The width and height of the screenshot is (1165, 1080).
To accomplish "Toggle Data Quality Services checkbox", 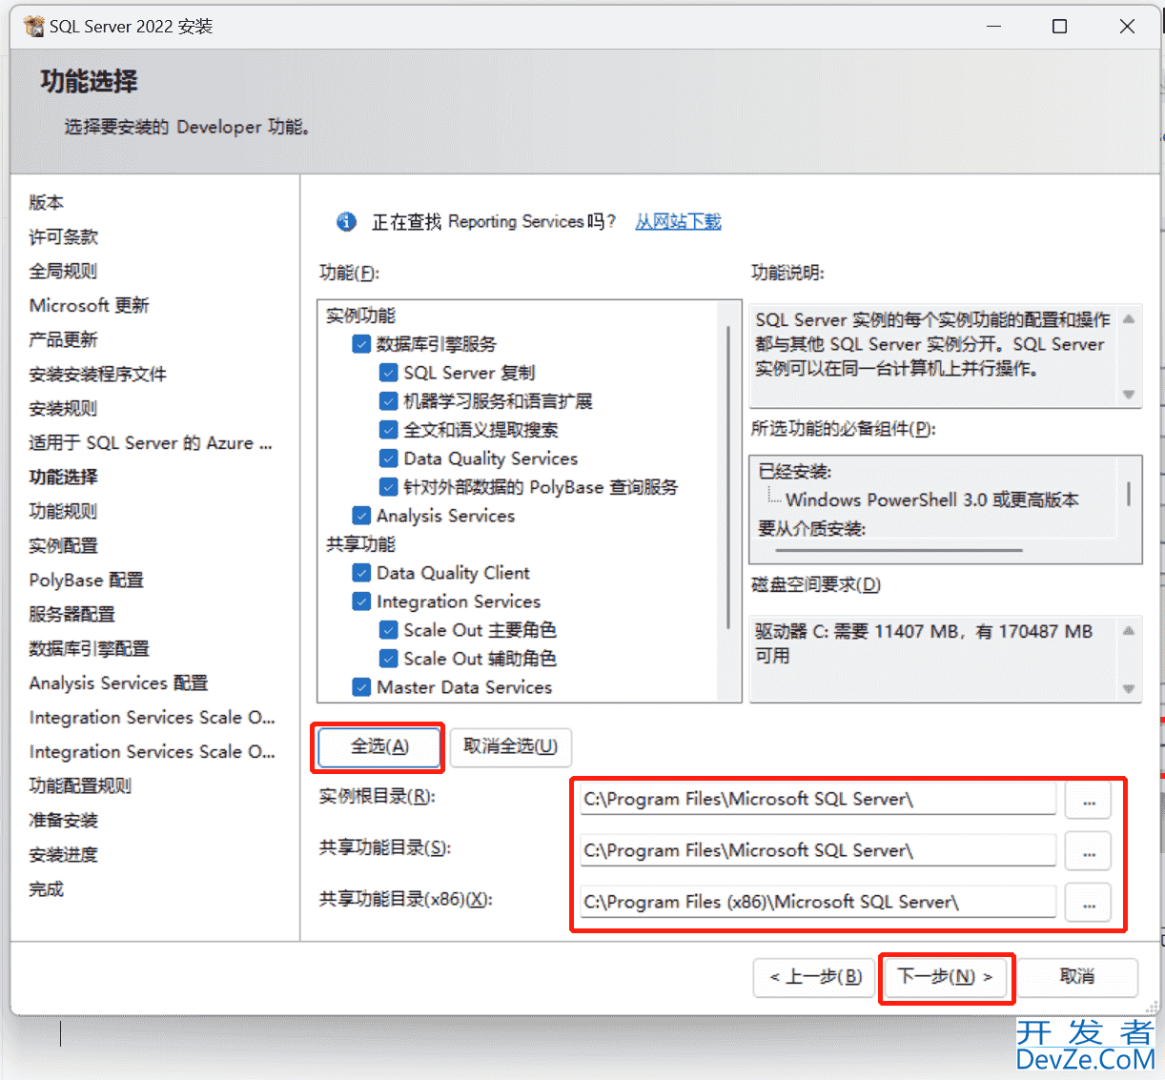I will [x=388, y=458].
